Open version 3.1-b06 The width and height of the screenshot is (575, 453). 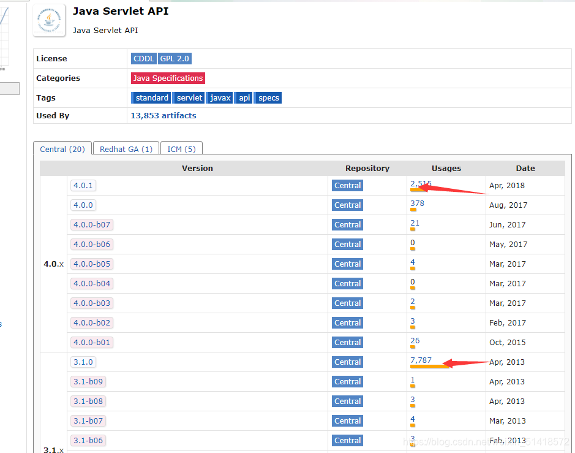(x=88, y=441)
